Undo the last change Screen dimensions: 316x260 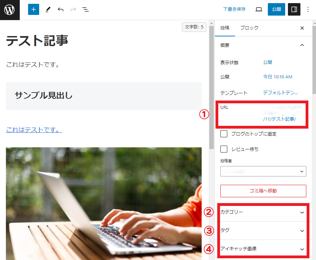(60, 9)
